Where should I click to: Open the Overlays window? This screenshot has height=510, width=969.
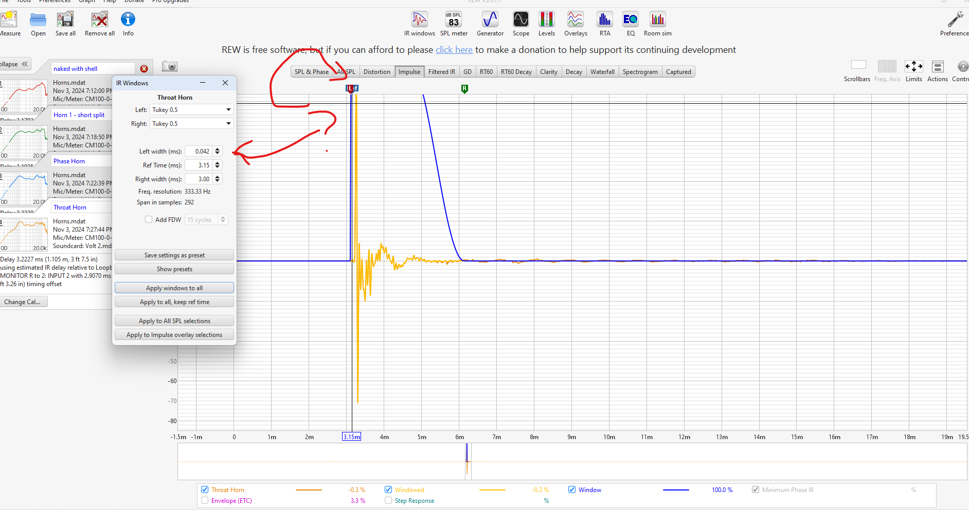(576, 20)
